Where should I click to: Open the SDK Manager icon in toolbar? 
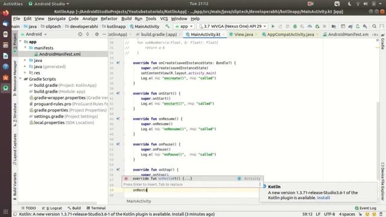(365, 27)
